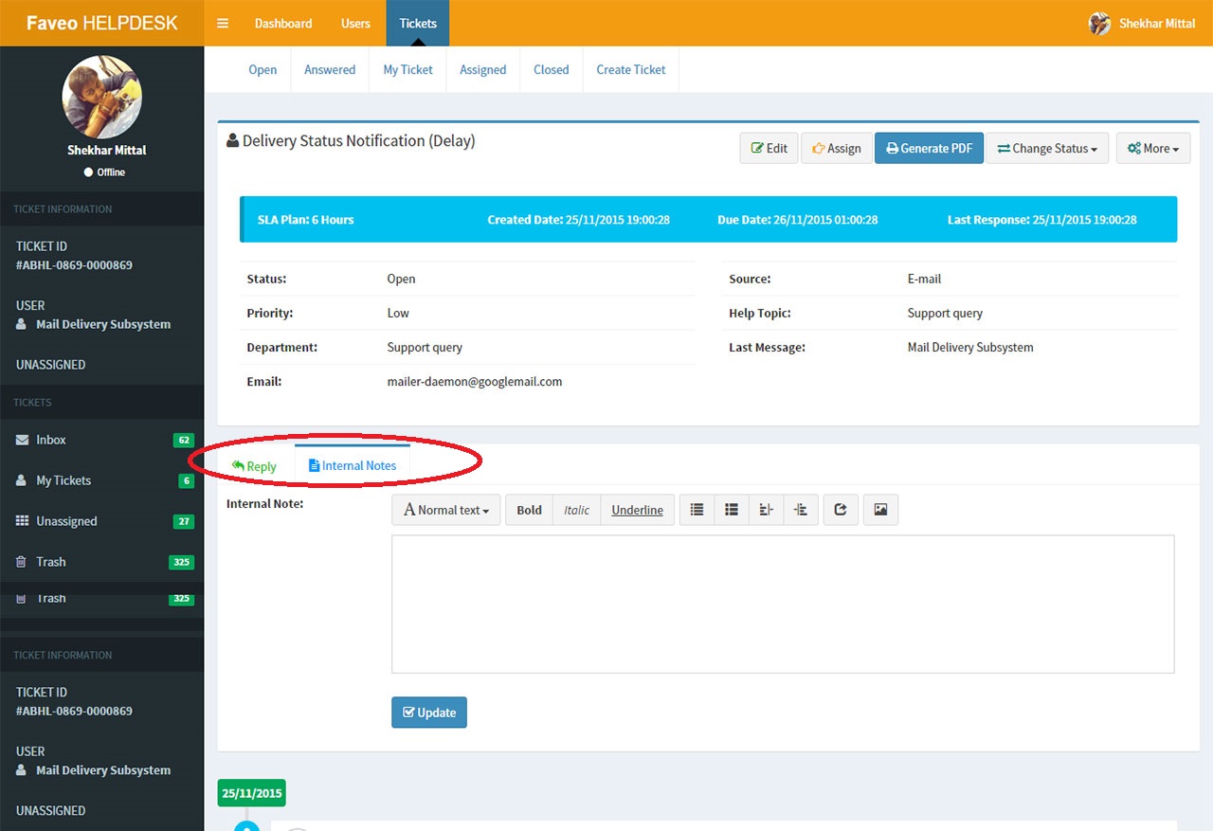Select the ordered list icon in the editor

pyautogui.click(x=731, y=510)
